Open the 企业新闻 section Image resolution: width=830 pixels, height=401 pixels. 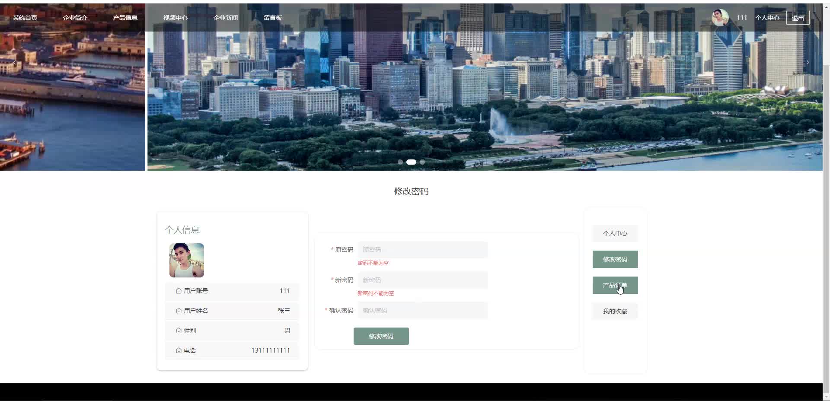click(x=226, y=18)
